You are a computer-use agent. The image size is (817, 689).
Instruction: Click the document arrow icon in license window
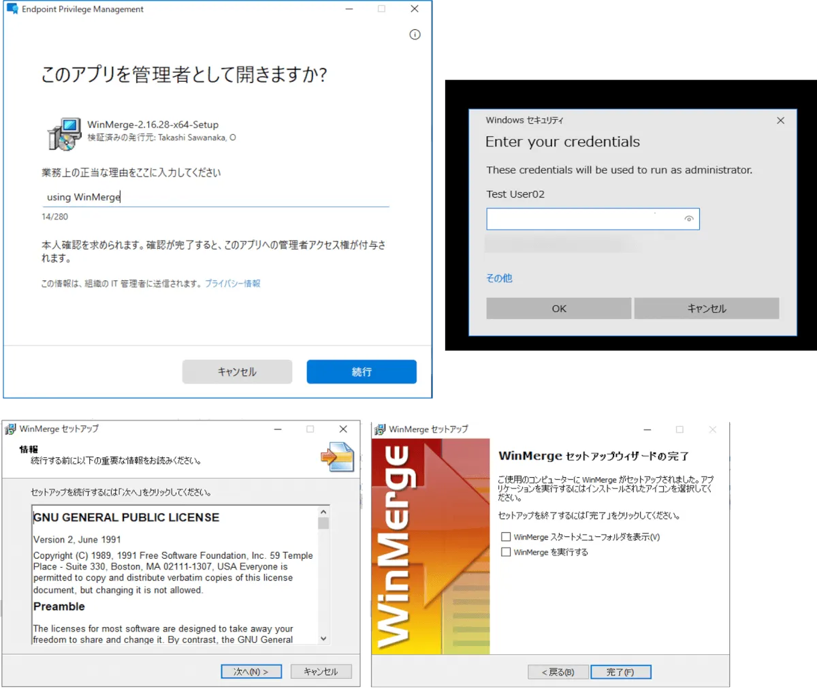point(338,457)
